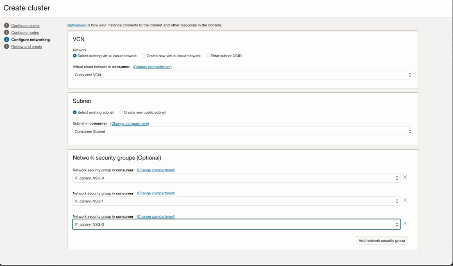Image resolution: width=453 pixels, height=266 pixels.
Task: Remove the IT_canary_NSG-3 security group
Action: [405, 223]
